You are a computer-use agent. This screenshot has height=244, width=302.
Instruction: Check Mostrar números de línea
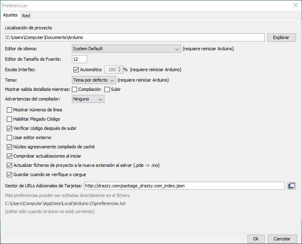10,110
